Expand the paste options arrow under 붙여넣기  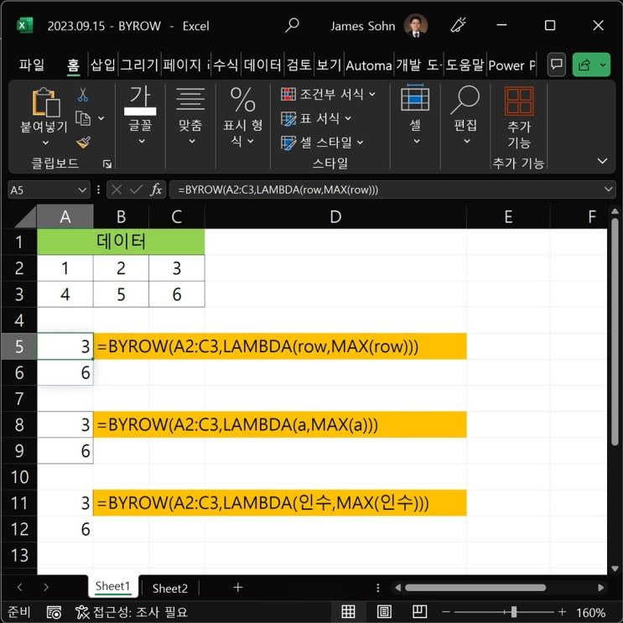pos(45,143)
